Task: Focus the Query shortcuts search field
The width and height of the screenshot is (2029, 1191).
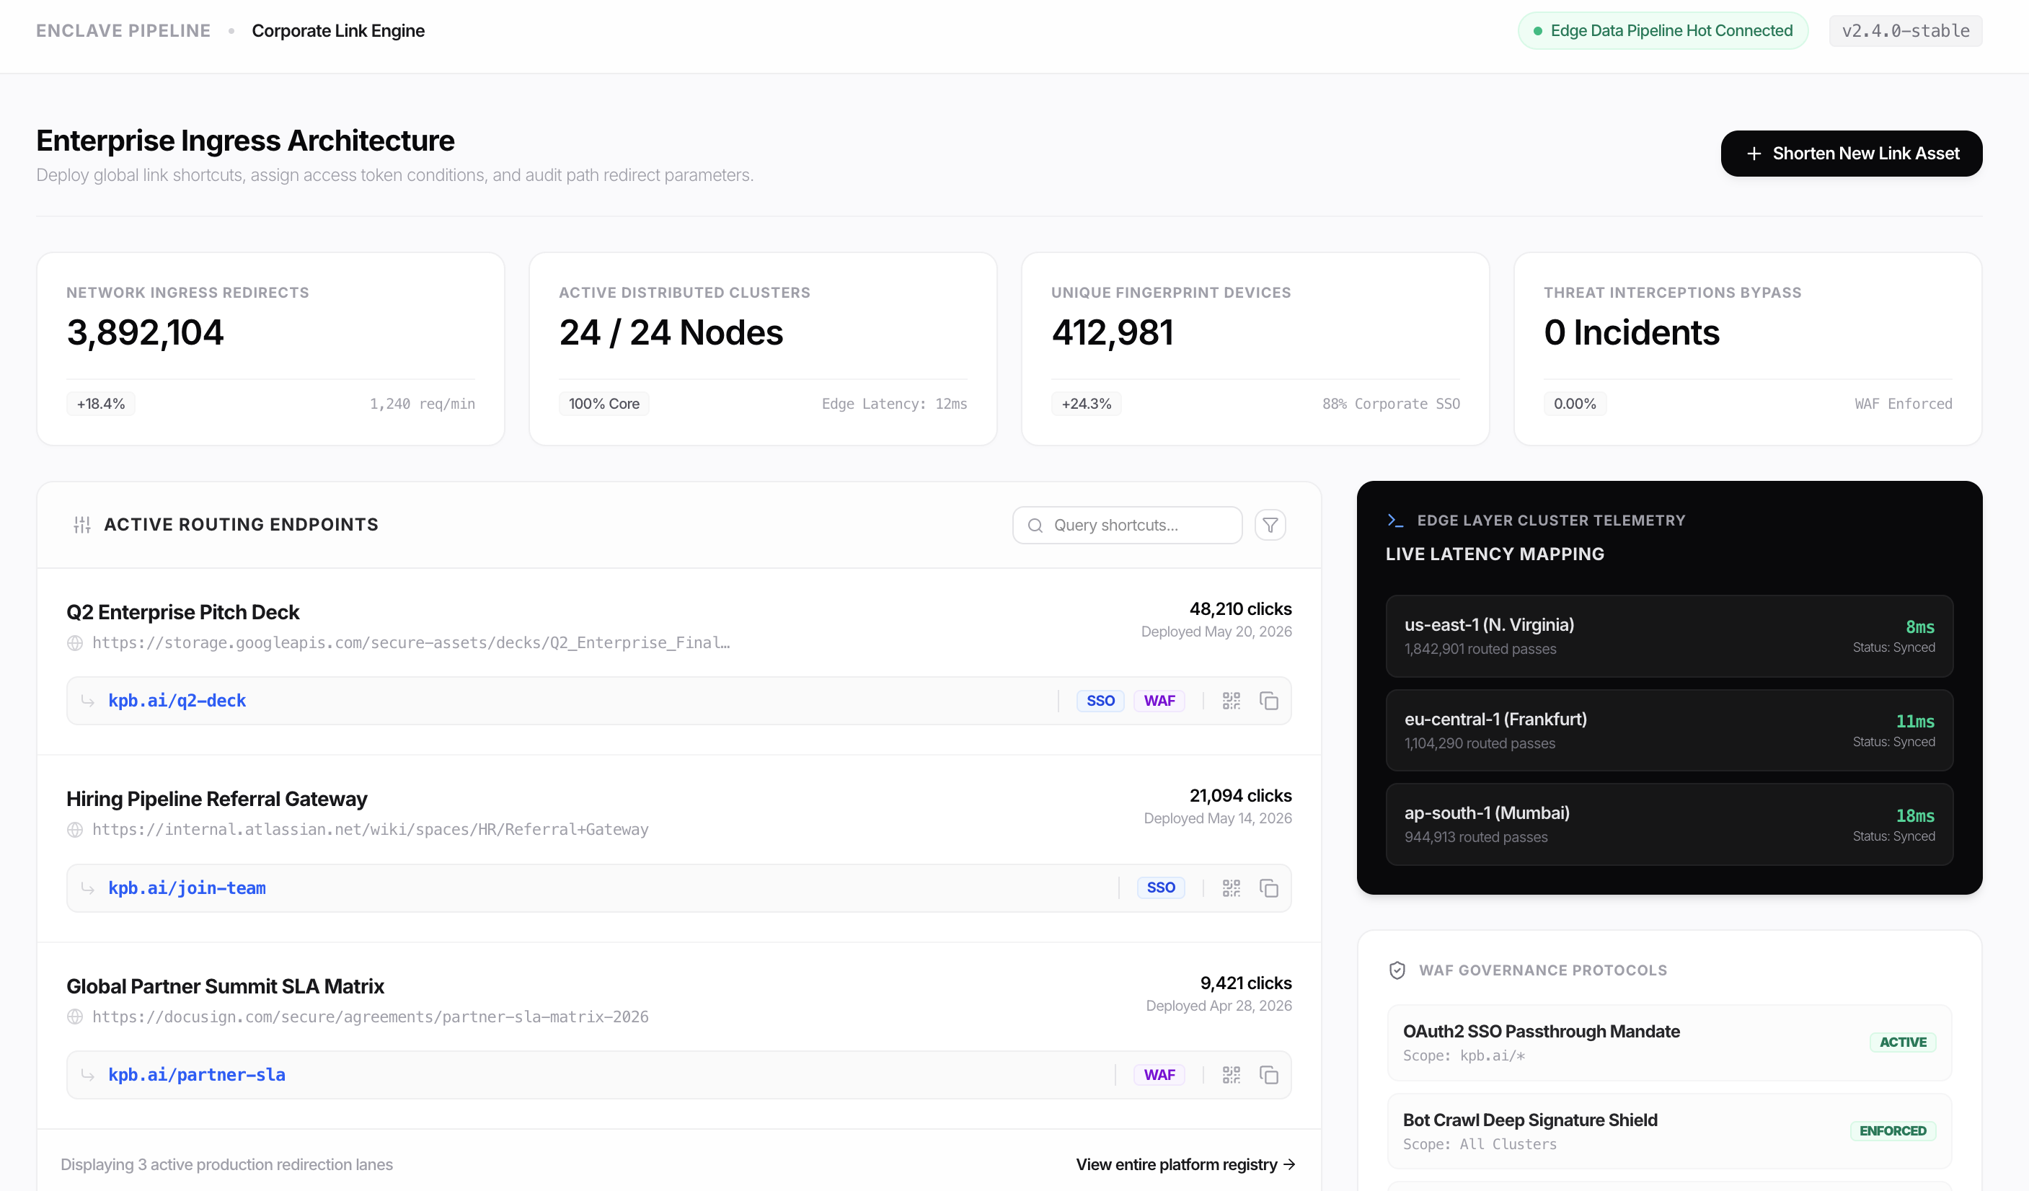Action: [1126, 525]
